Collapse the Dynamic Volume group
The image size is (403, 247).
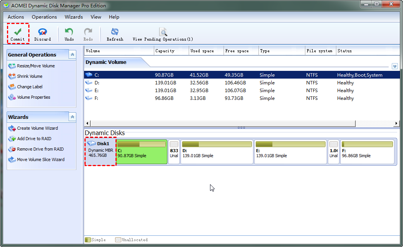click(x=395, y=66)
